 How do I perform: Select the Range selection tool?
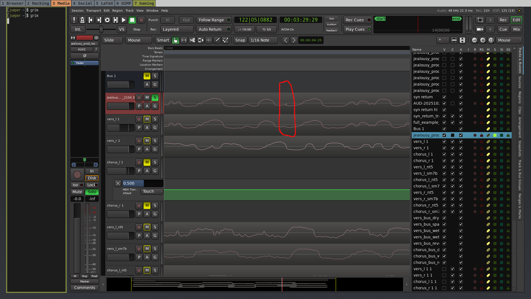[x=184, y=40]
